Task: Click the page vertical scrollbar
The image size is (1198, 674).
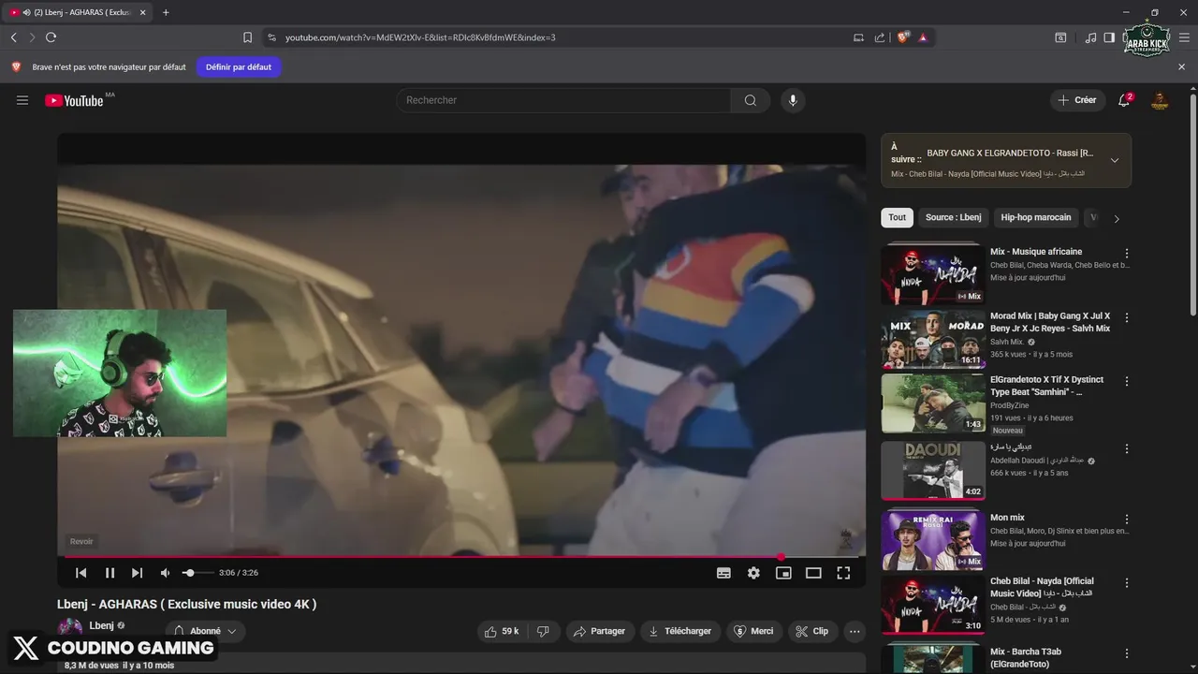Action: (x=1192, y=203)
